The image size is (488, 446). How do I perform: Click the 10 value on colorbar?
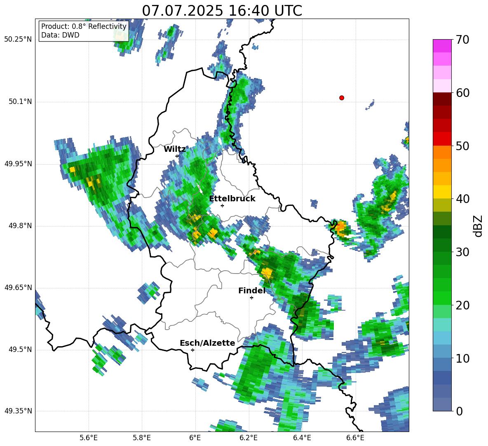pyautogui.click(x=462, y=358)
